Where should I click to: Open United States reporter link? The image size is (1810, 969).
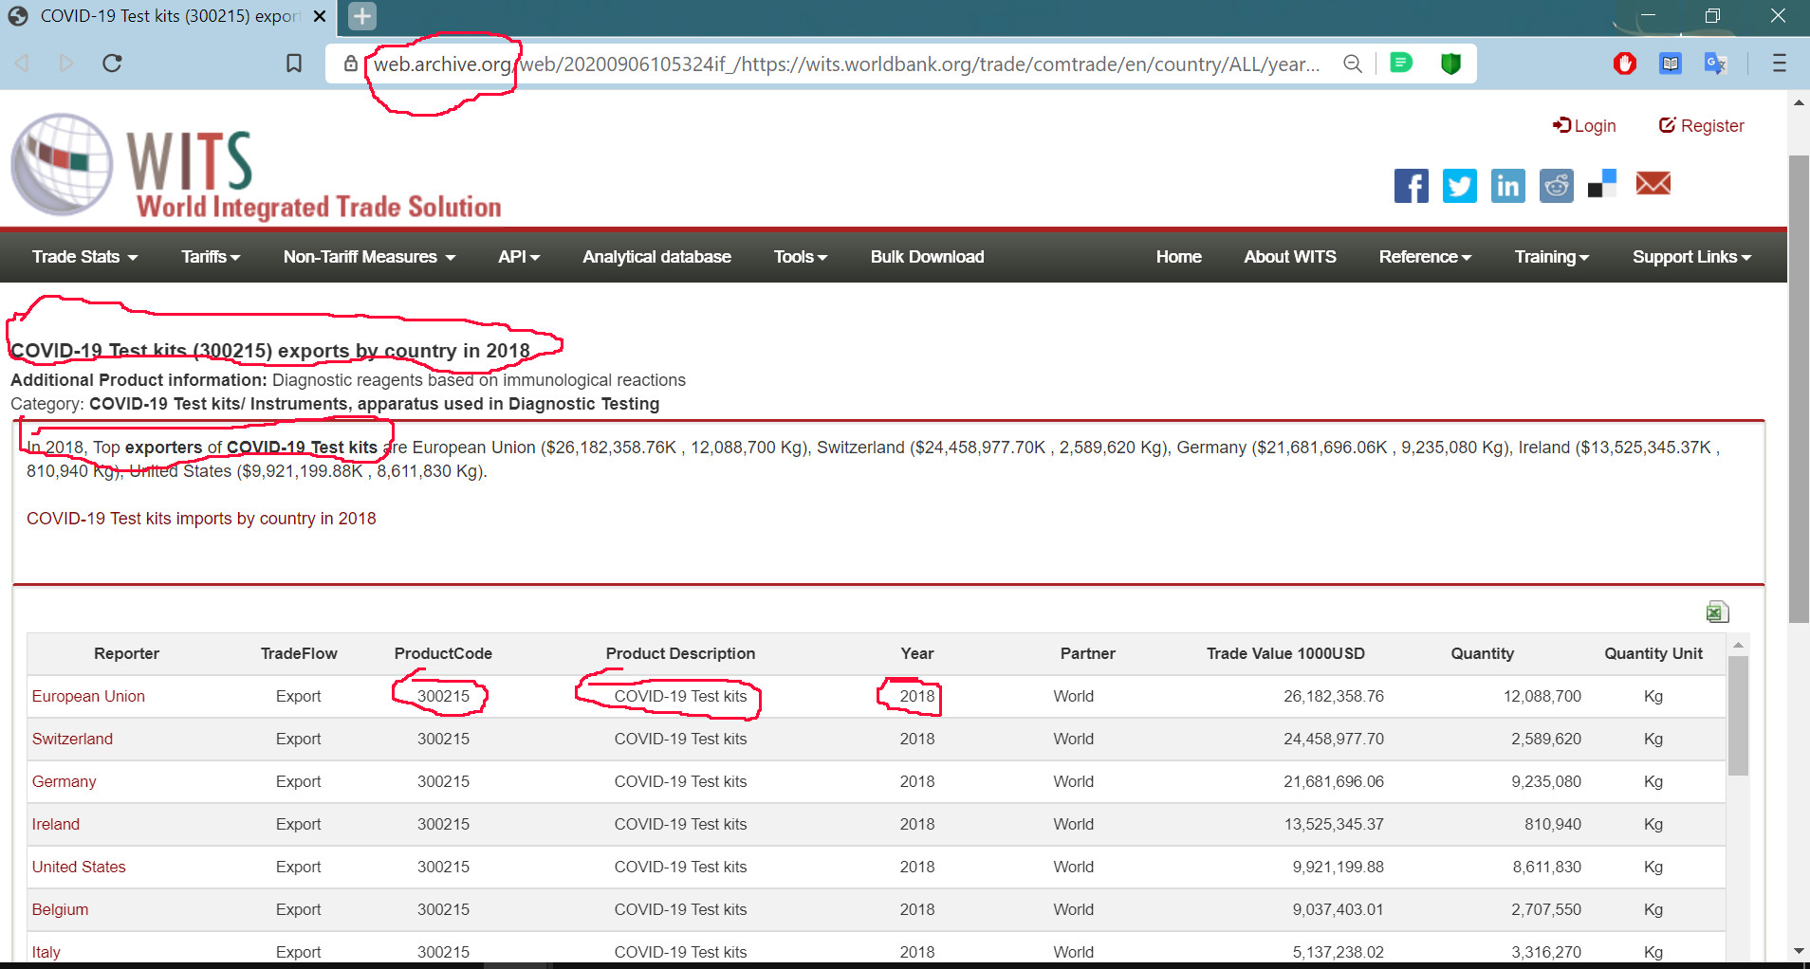[x=79, y=867]
